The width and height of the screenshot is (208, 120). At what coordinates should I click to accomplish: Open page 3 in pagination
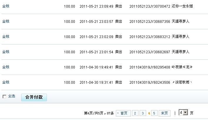(x=142, y=113)
